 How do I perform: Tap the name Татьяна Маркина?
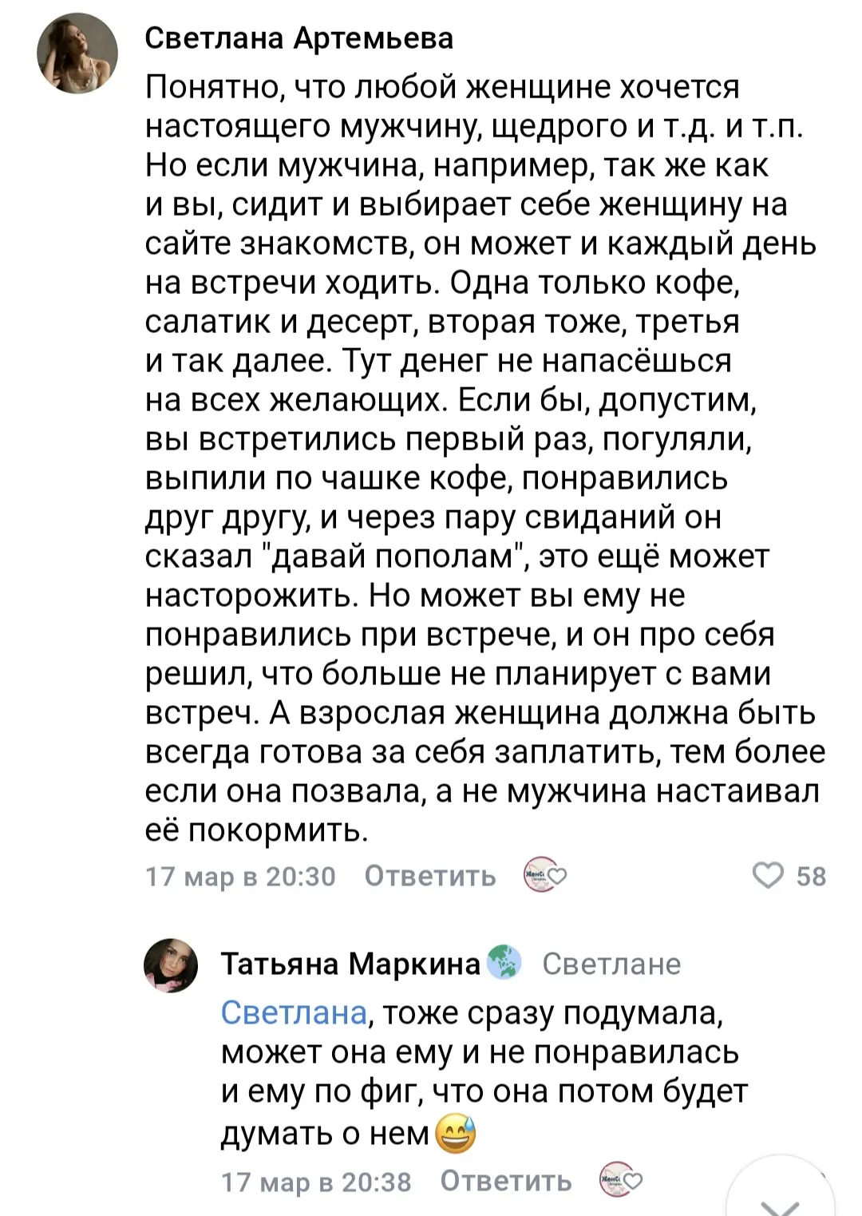point(350,964)
